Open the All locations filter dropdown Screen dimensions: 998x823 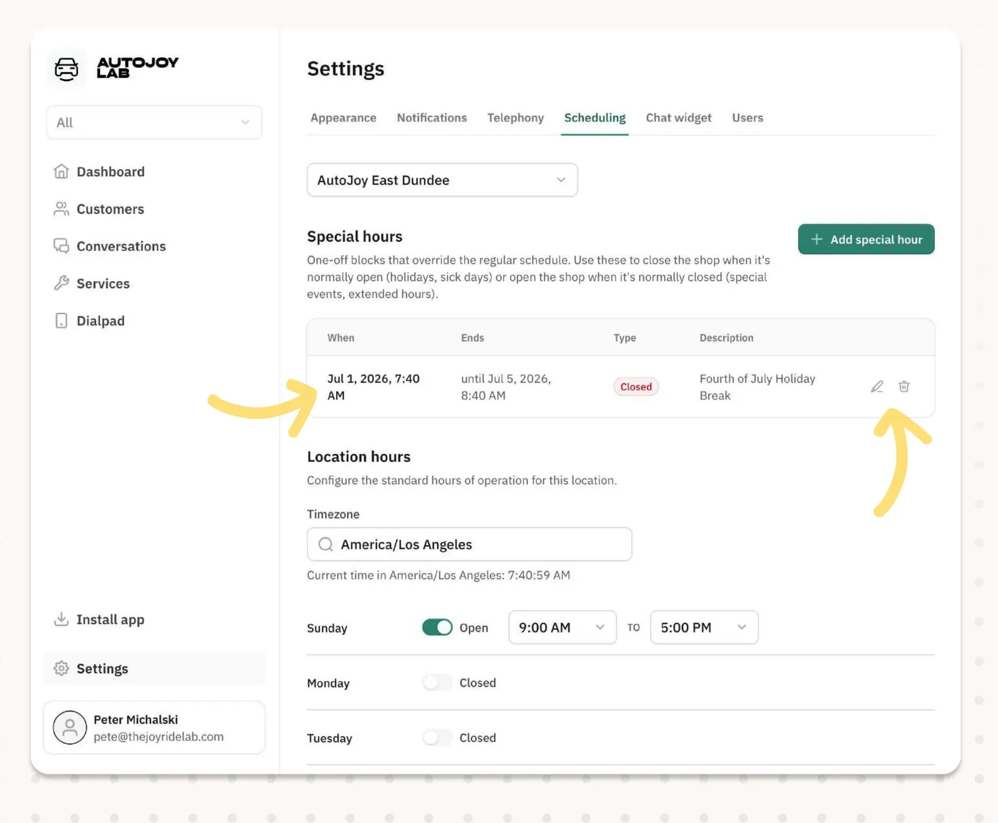[154, 122]
